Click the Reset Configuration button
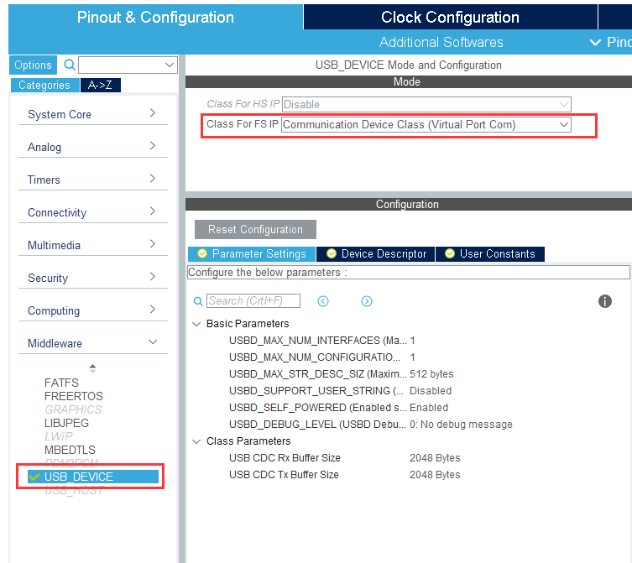 click(x=255, y=229)
